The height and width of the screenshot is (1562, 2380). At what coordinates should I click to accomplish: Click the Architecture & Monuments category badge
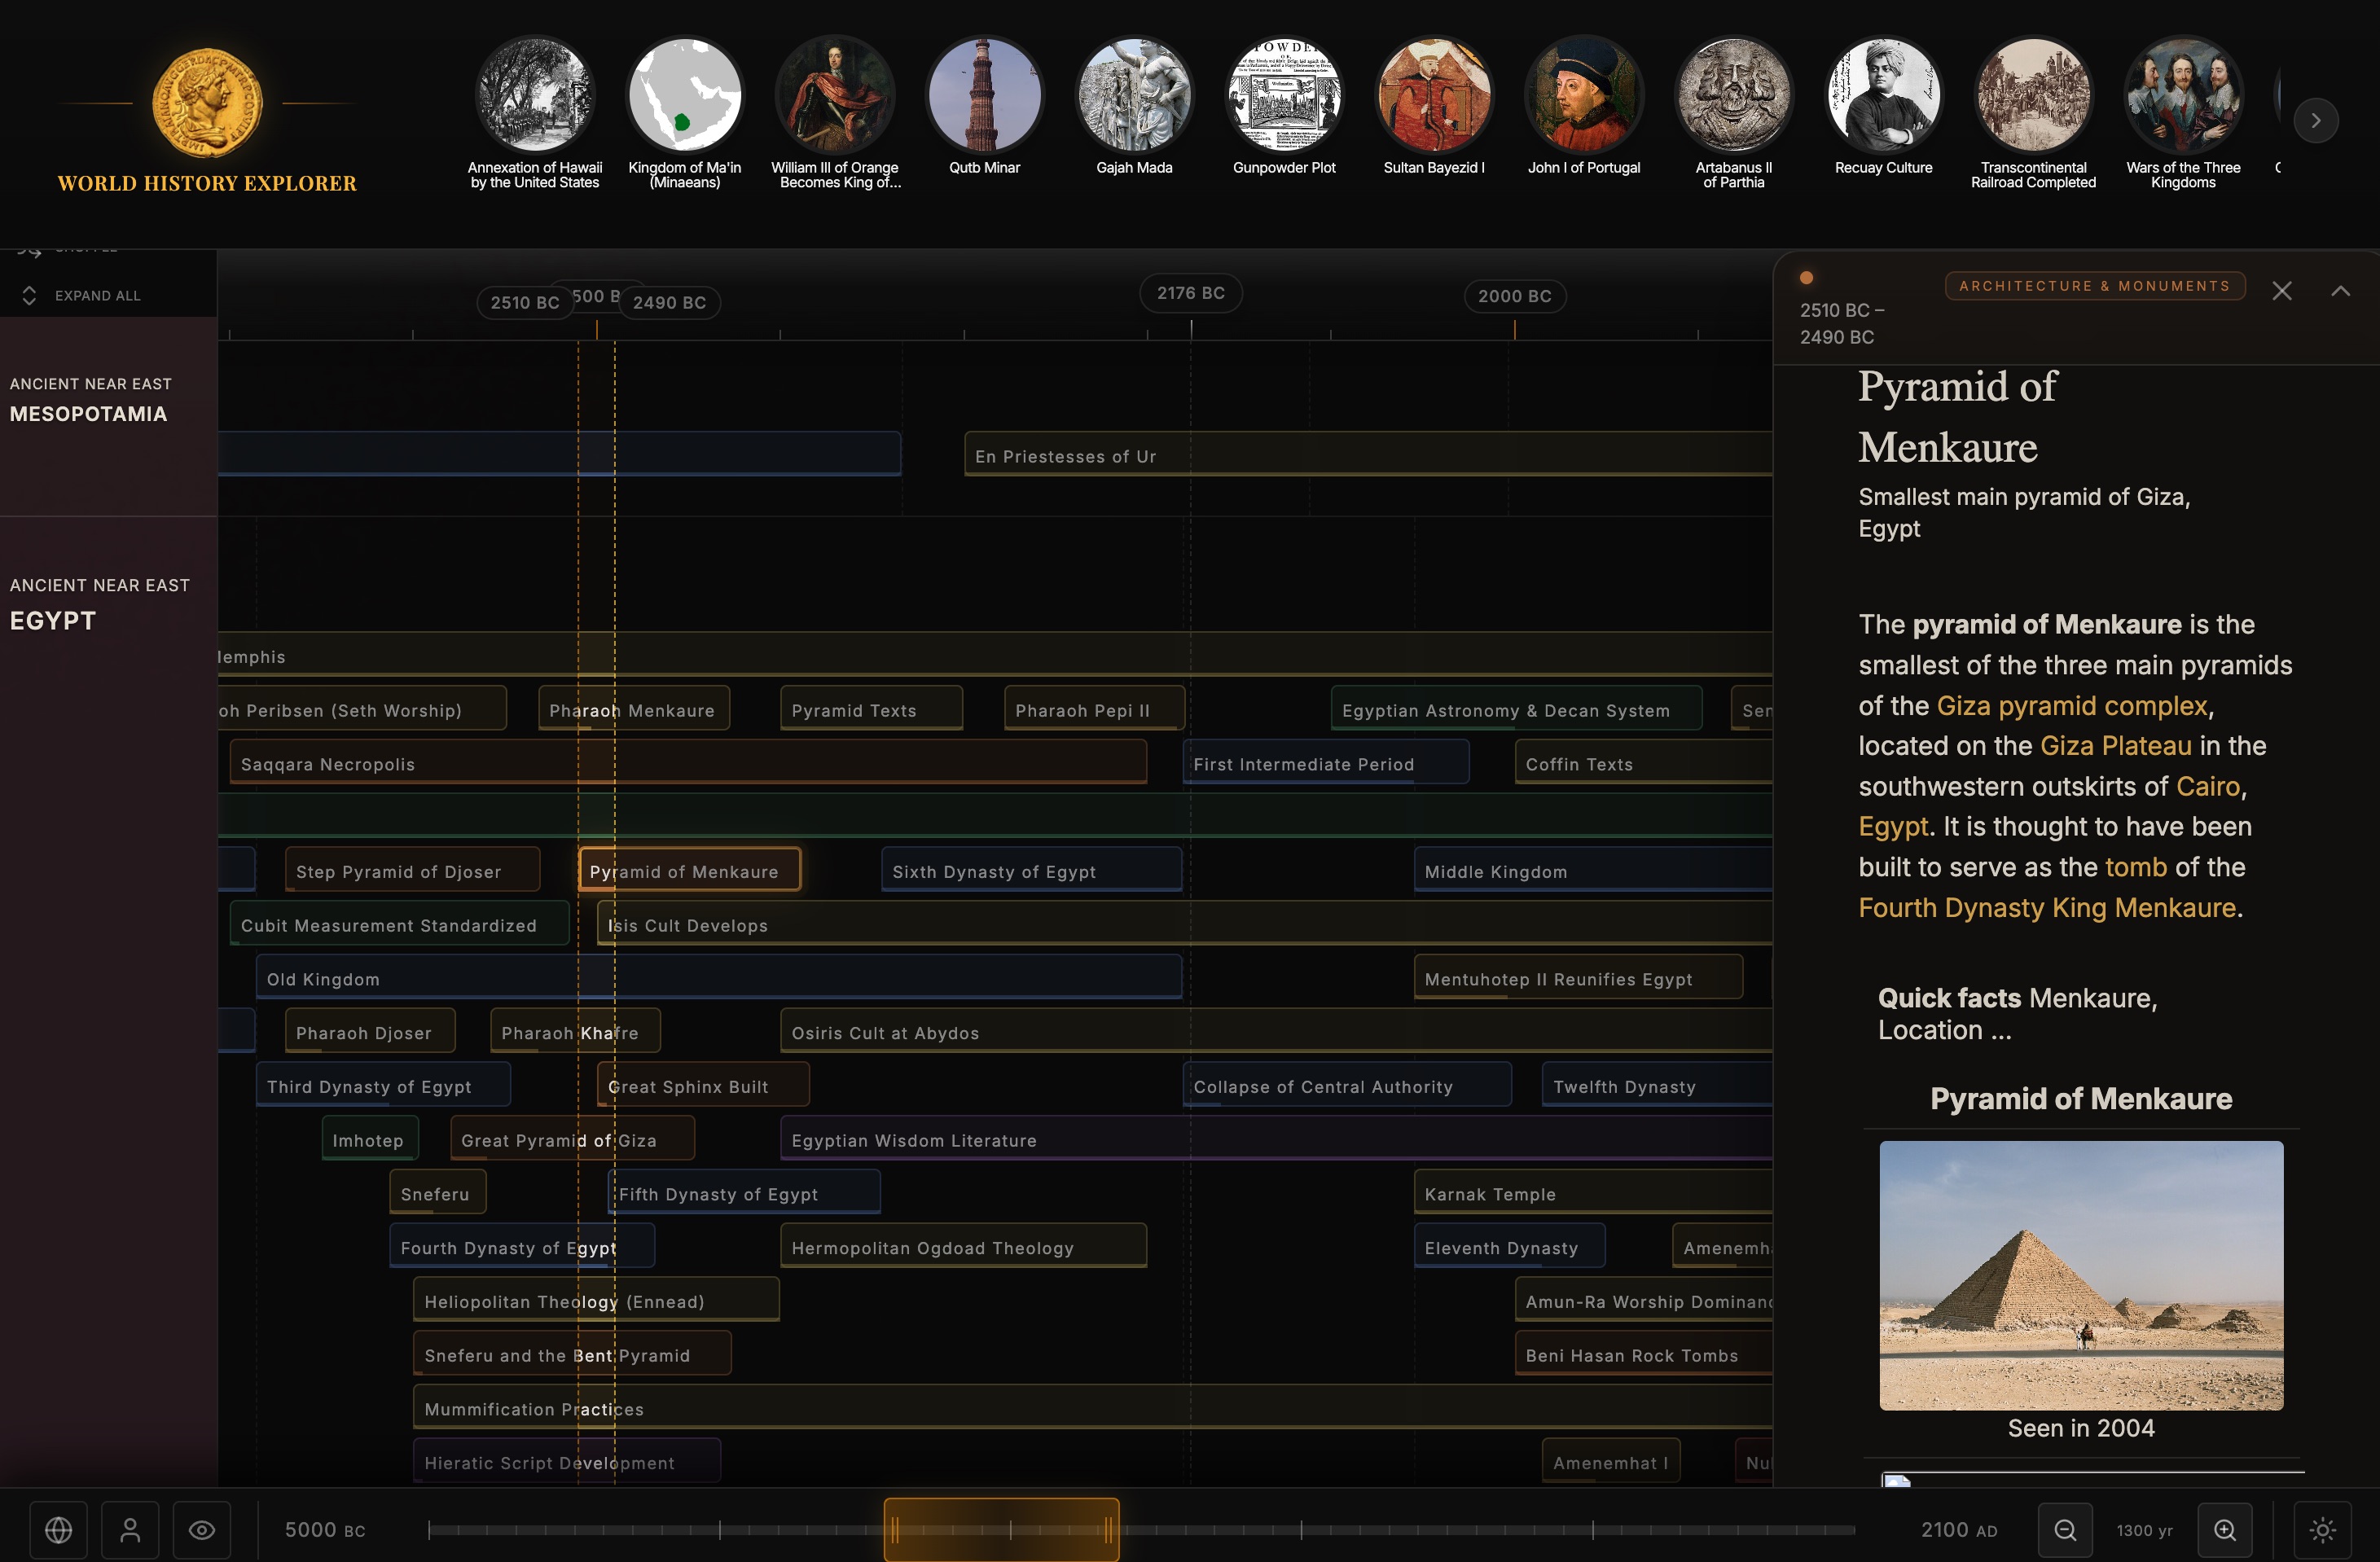(x=2095, y=286)
